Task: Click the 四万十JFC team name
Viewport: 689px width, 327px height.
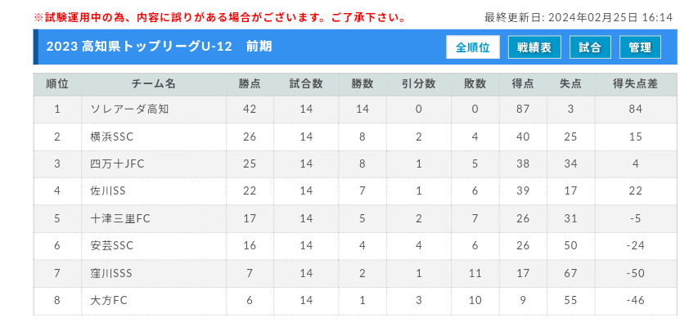Action: point(117,164)
